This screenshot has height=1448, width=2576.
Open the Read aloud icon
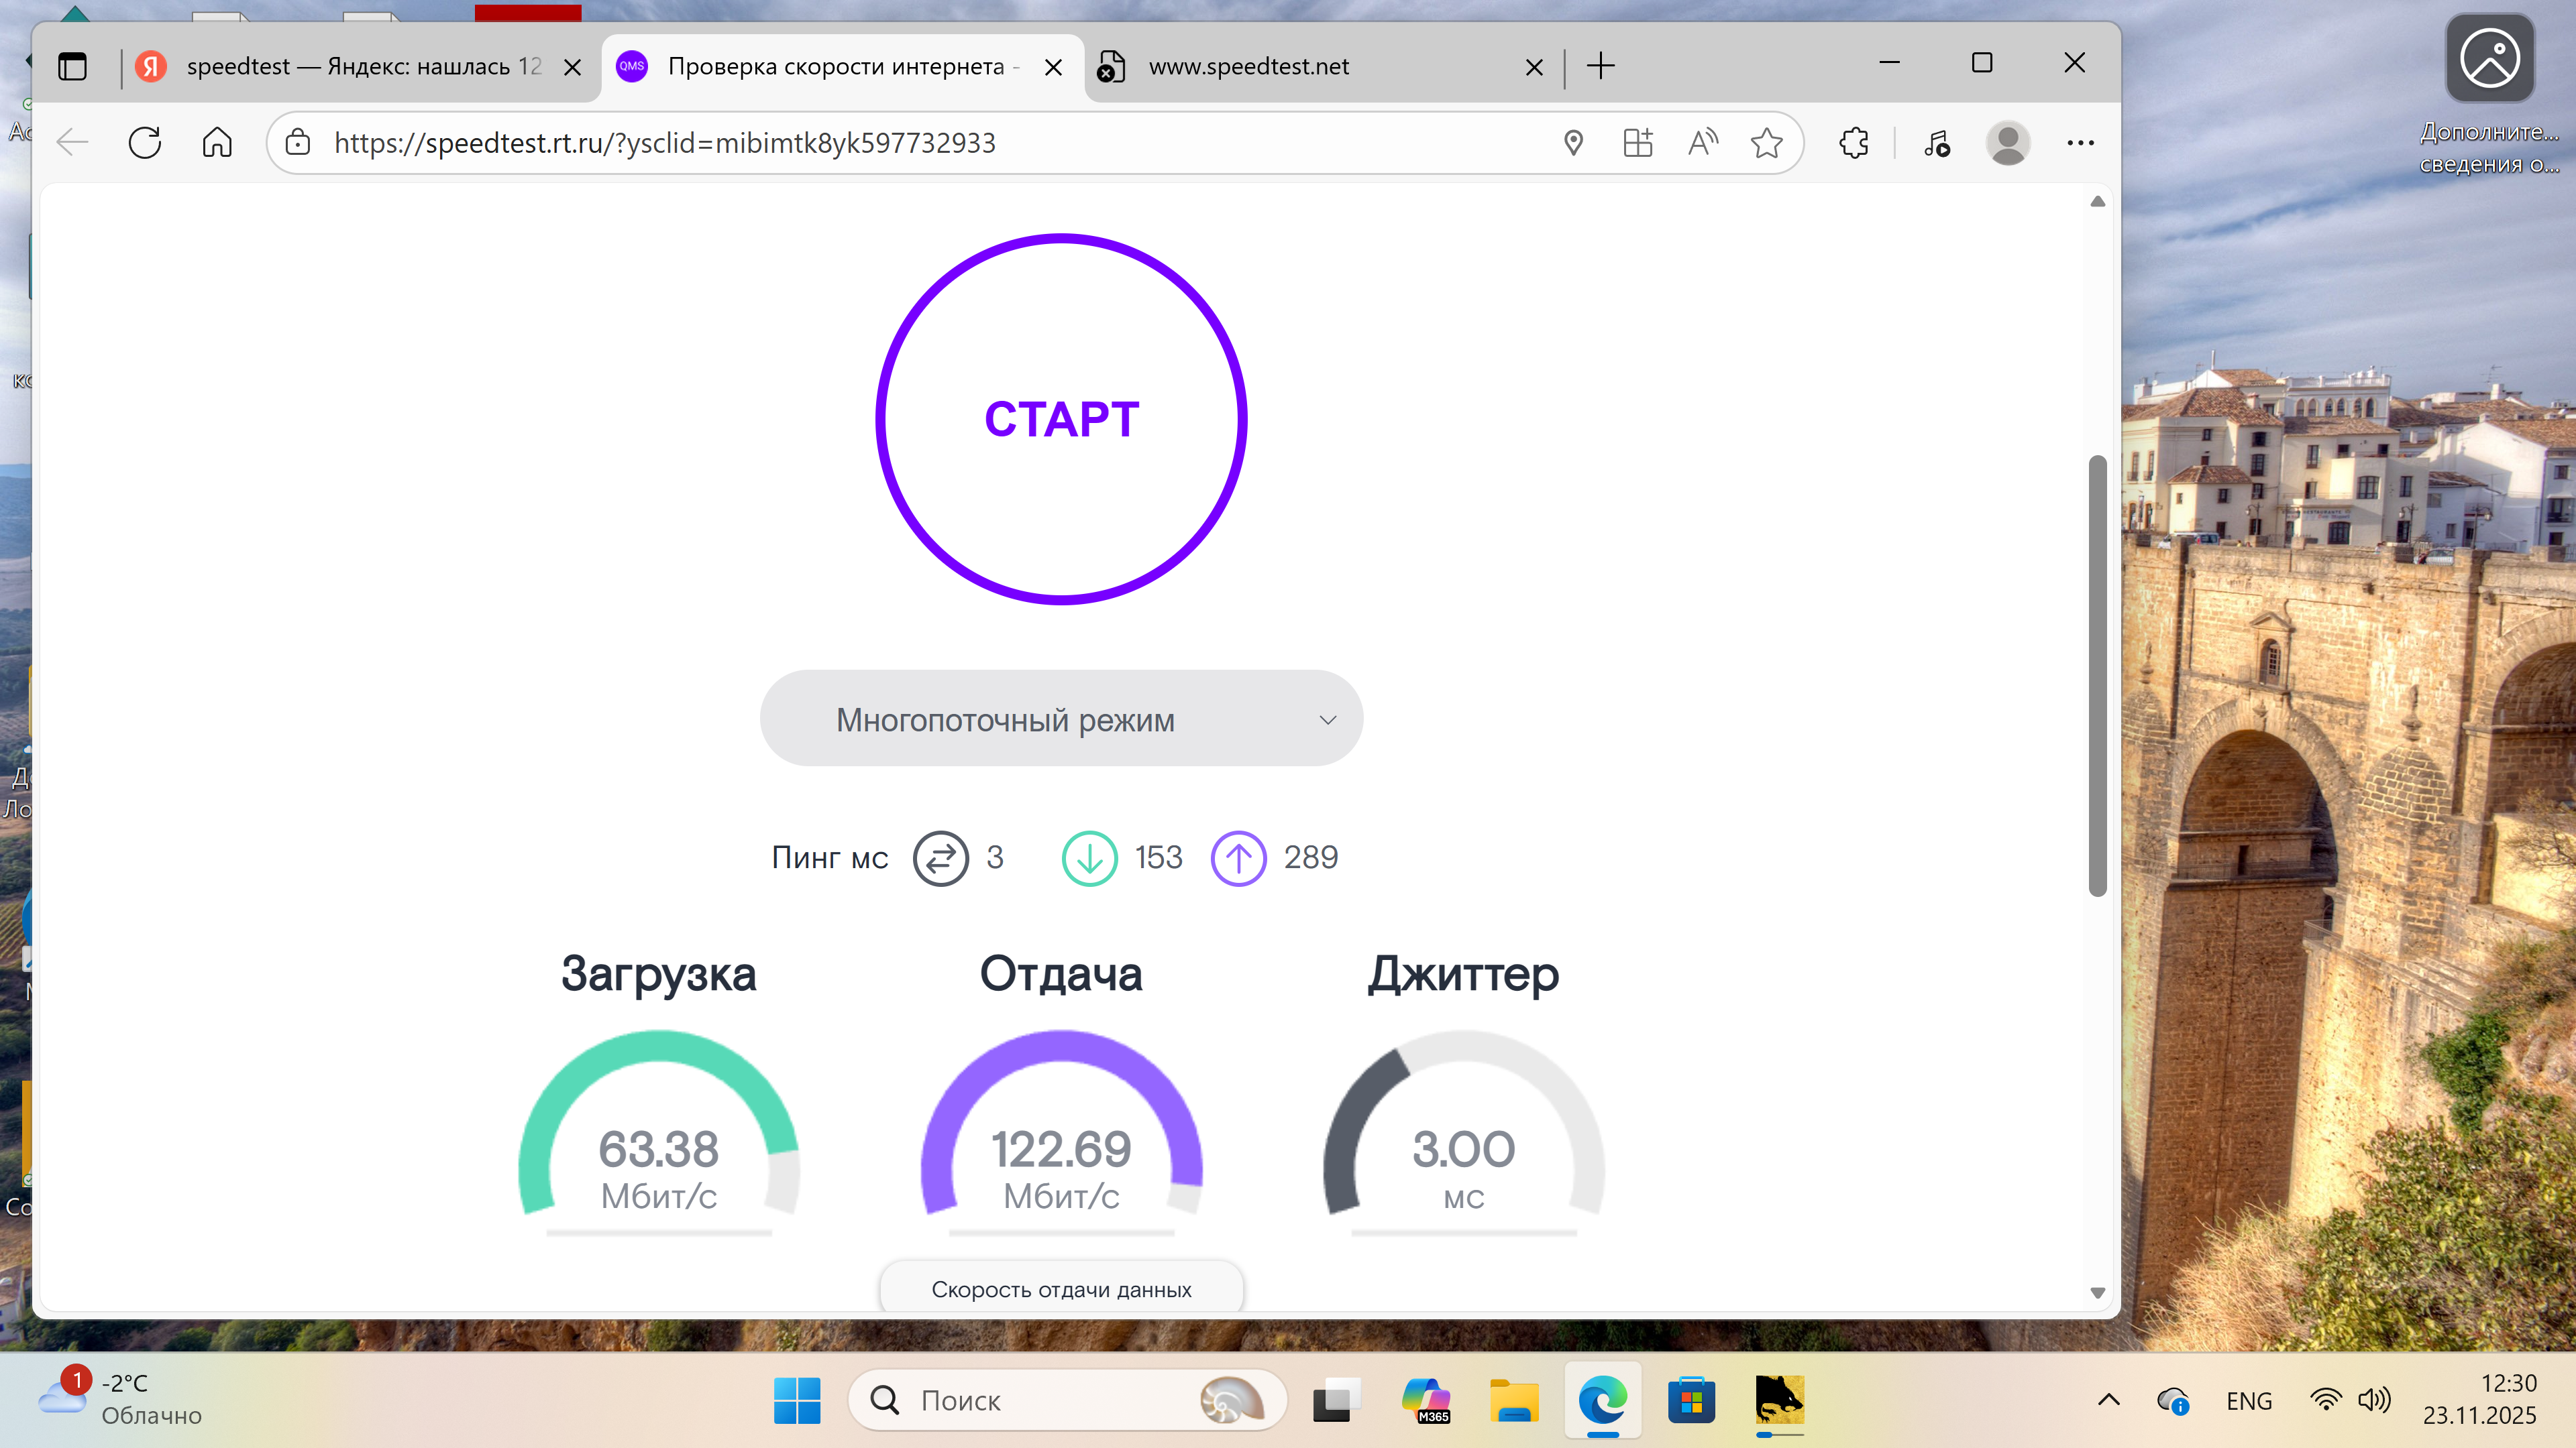(x=1702, y=143)
